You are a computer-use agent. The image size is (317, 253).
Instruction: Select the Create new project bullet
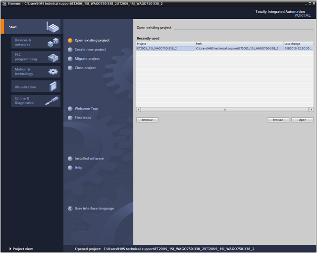[x=70, y=49]
